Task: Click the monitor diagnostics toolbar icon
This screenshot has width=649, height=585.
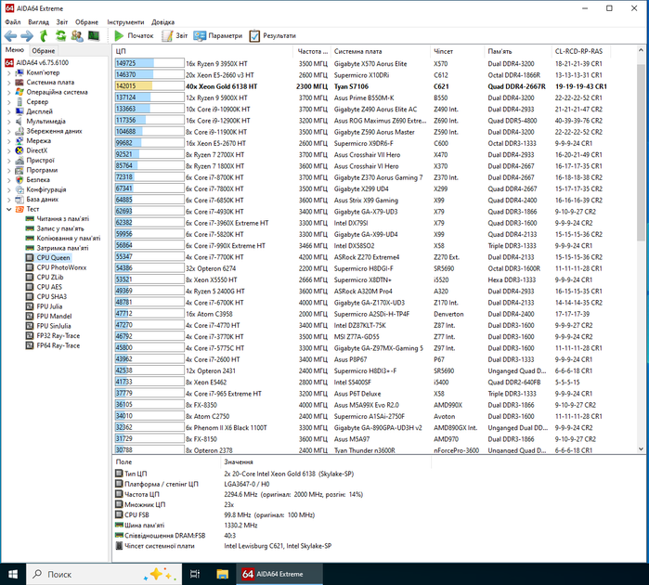Action: point(94,36)
